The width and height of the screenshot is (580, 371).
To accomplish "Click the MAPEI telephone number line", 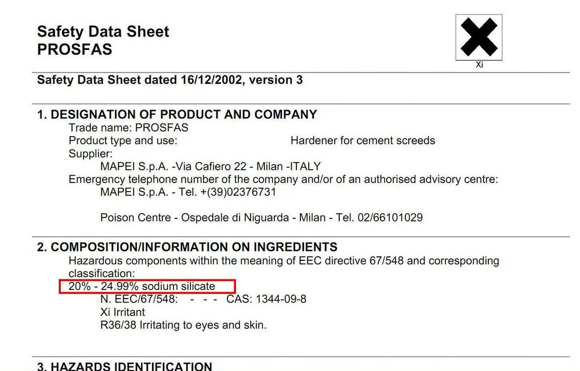I will click(188, 192).
